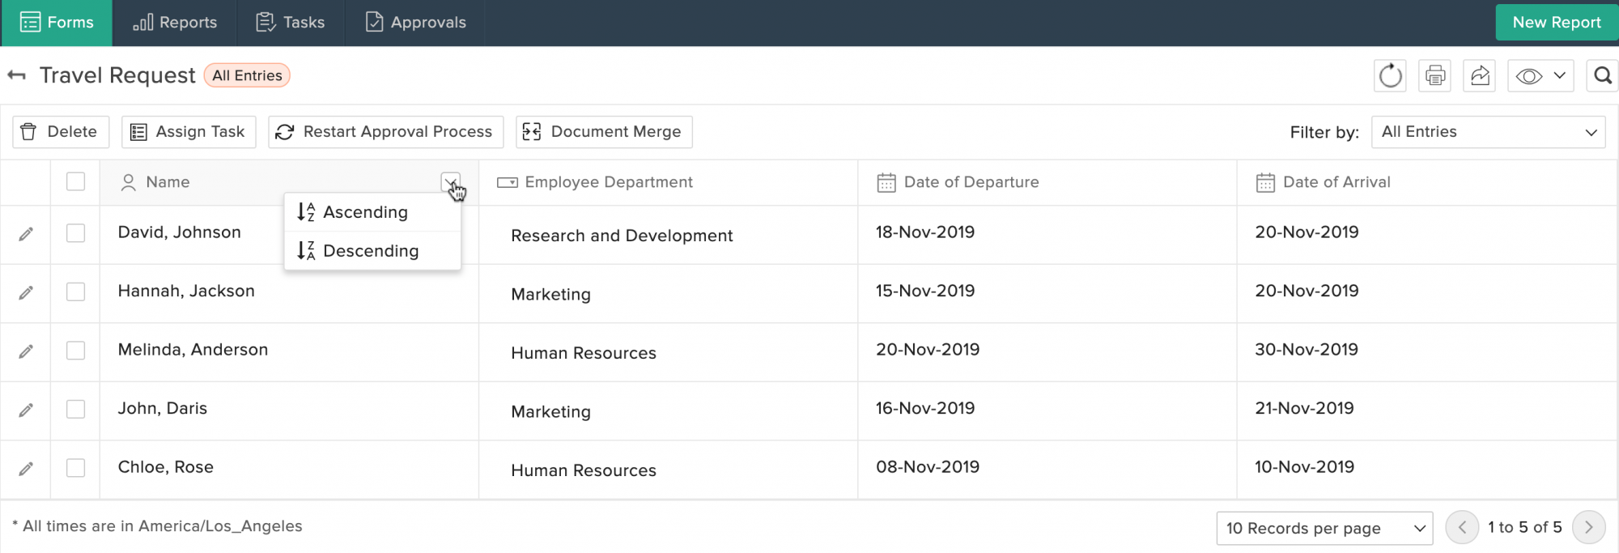Switch to the Reports tab
This screenshot has height=553, width=1619.
click(x=175, y=23)
